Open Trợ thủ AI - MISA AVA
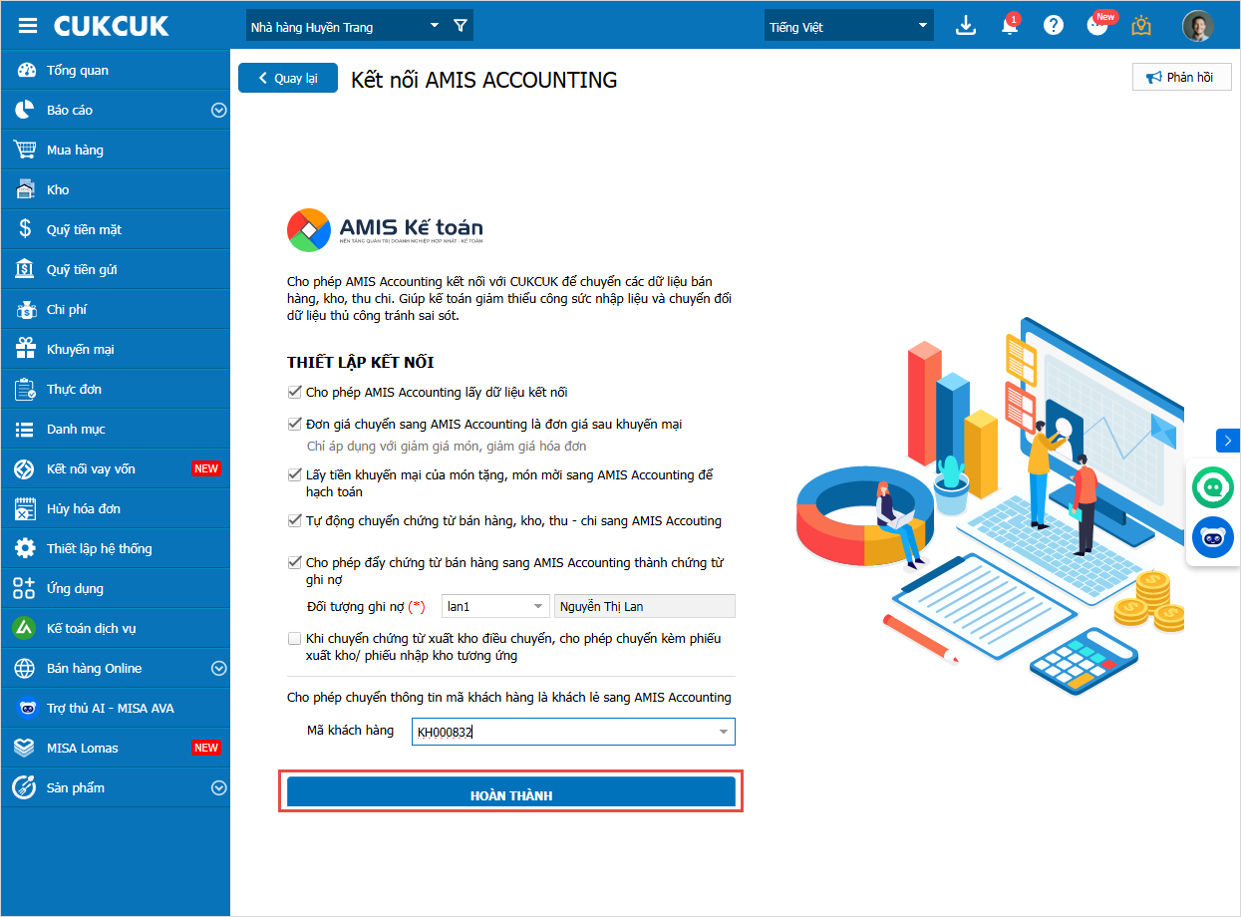Viewport: 1241px width, 917px height. pos(116,708)
